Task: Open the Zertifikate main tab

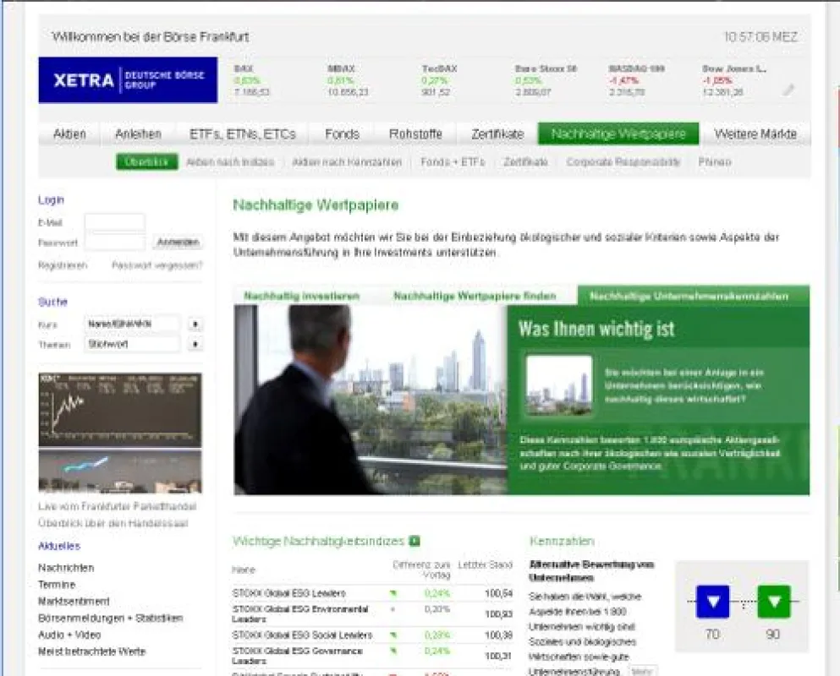Action: point(497,134)
